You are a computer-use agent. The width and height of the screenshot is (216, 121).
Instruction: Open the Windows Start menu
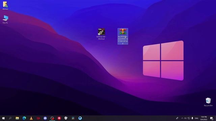click(x=3, y=118)
